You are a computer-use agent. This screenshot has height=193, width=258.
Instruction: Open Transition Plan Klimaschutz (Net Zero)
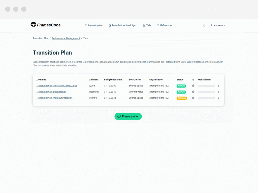tap(56, 86)
